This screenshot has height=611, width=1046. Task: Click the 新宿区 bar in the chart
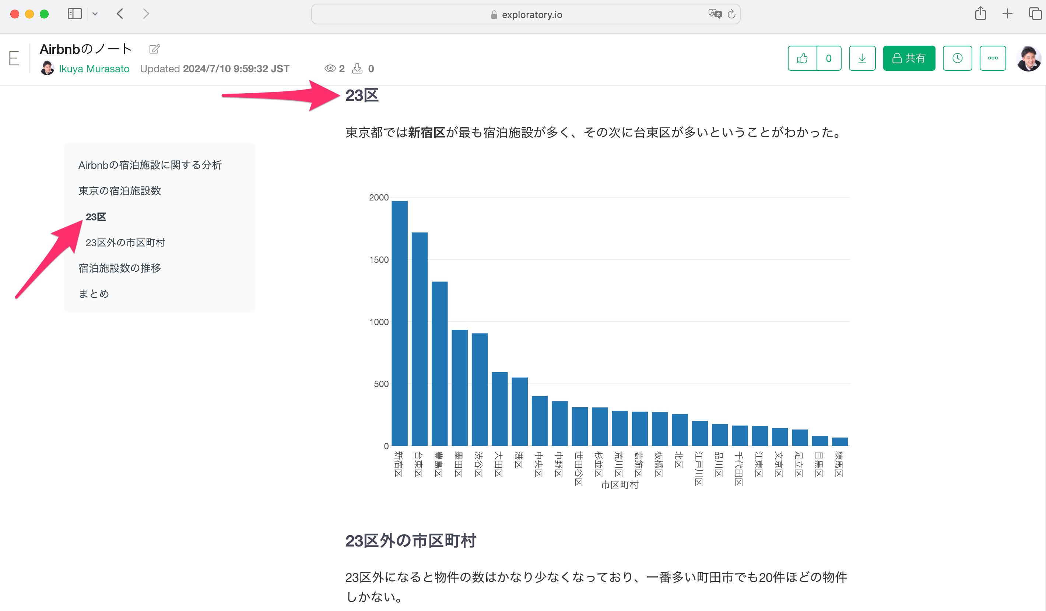399,323
